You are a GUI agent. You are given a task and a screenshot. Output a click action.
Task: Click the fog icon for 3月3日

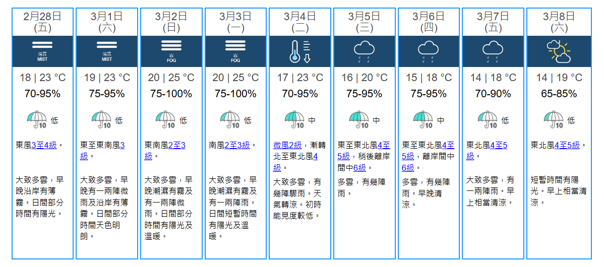[235, 51]
